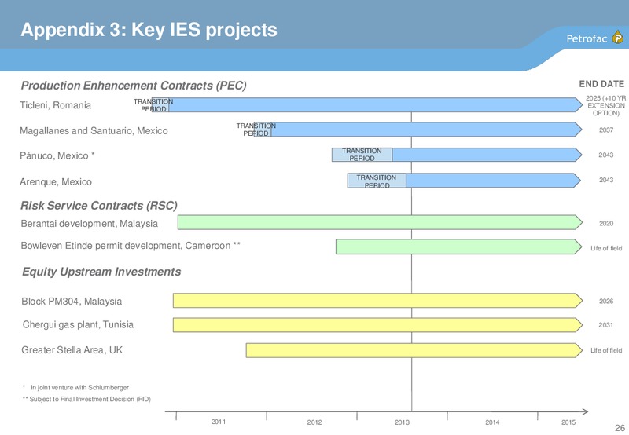
Task: Click the 2012 year label on the axis
Action: 314,422
